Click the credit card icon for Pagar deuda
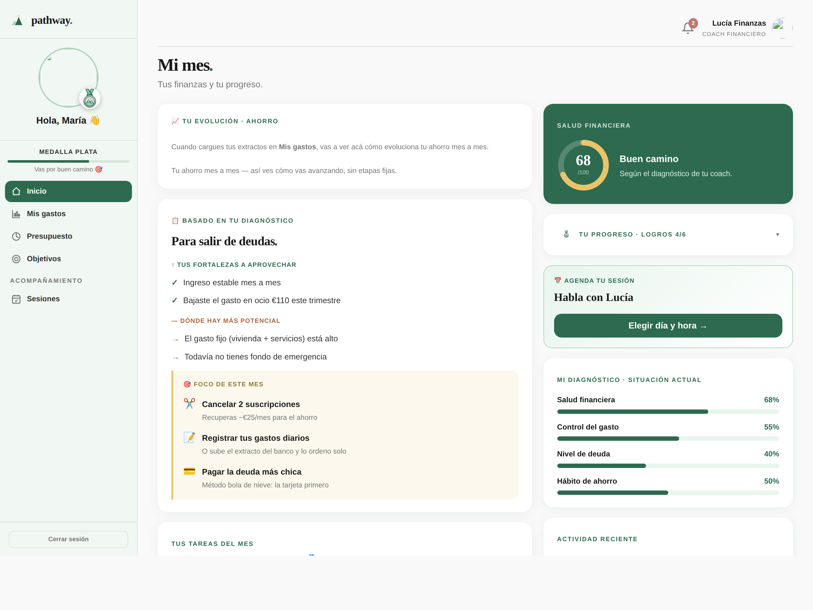This screenshot has width=813, height=610. tap(189, 471)
